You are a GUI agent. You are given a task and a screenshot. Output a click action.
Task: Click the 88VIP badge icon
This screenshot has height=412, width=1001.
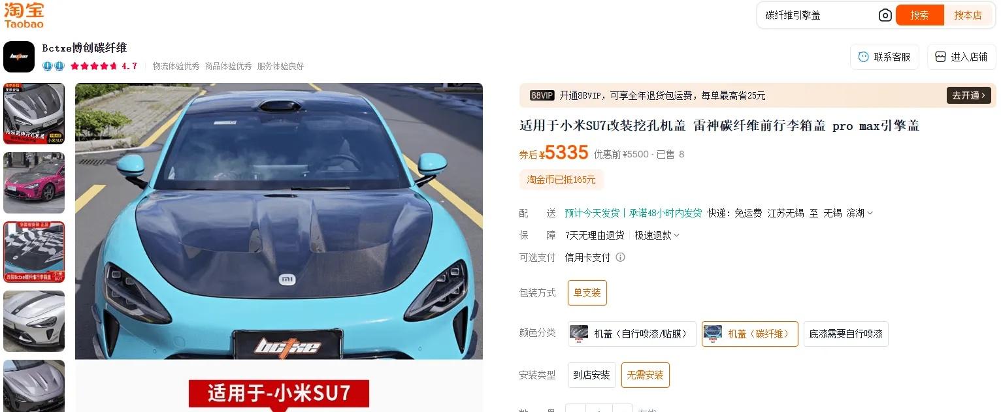(542, 95)
